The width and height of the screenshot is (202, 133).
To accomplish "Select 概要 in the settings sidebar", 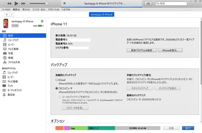I will point(23,36).
